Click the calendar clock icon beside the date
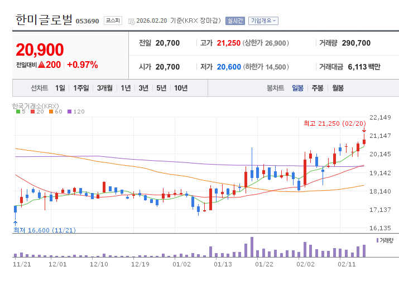Screen dimensions: 399x287 tap(132, 21)
